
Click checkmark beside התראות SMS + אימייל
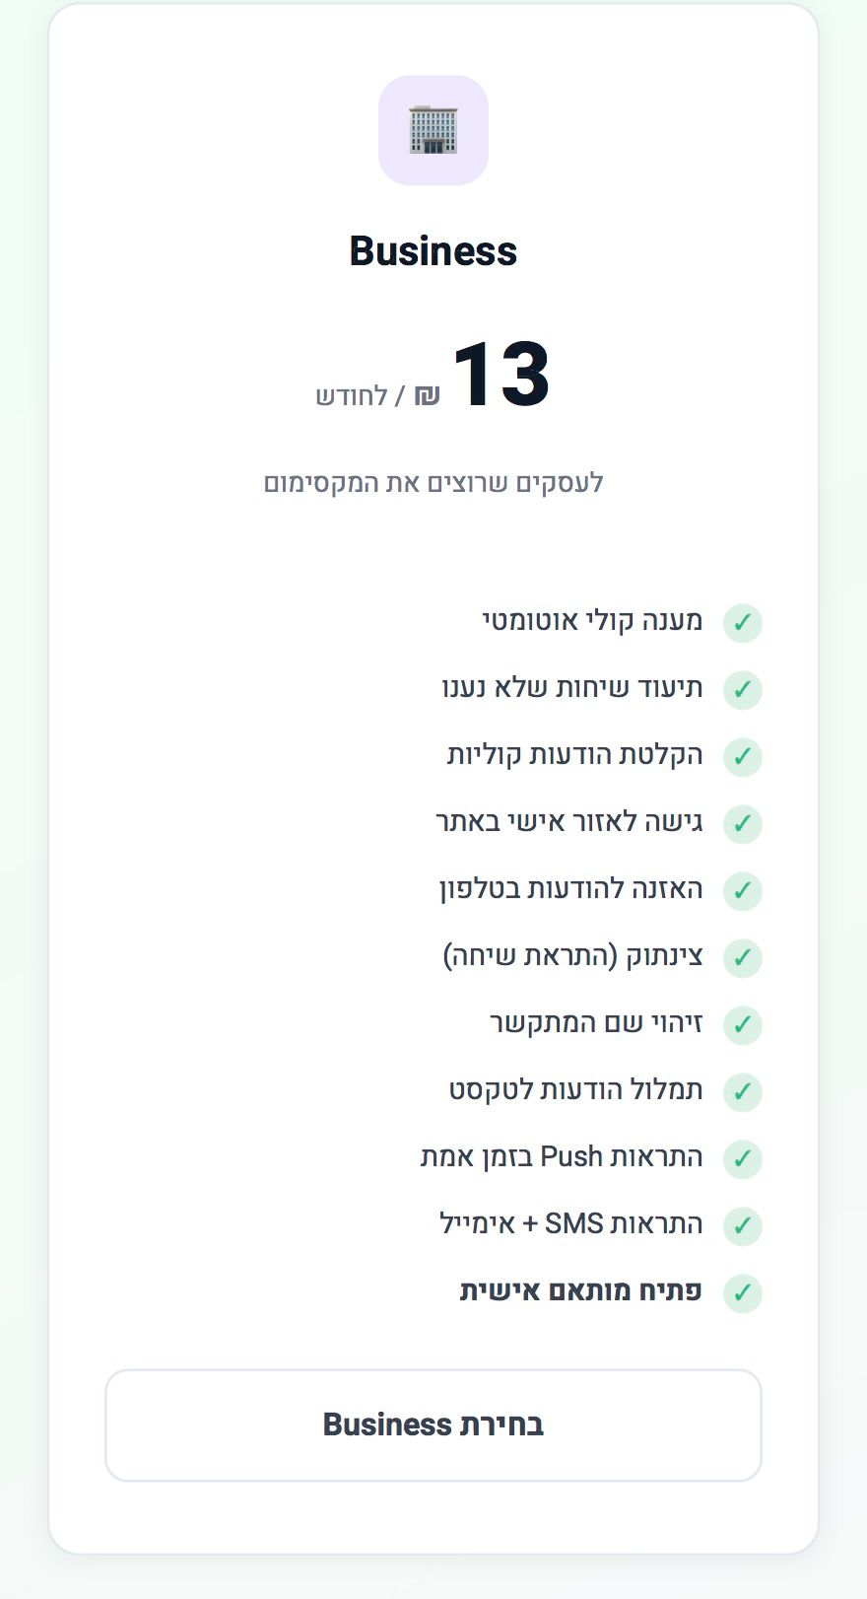743,1225
